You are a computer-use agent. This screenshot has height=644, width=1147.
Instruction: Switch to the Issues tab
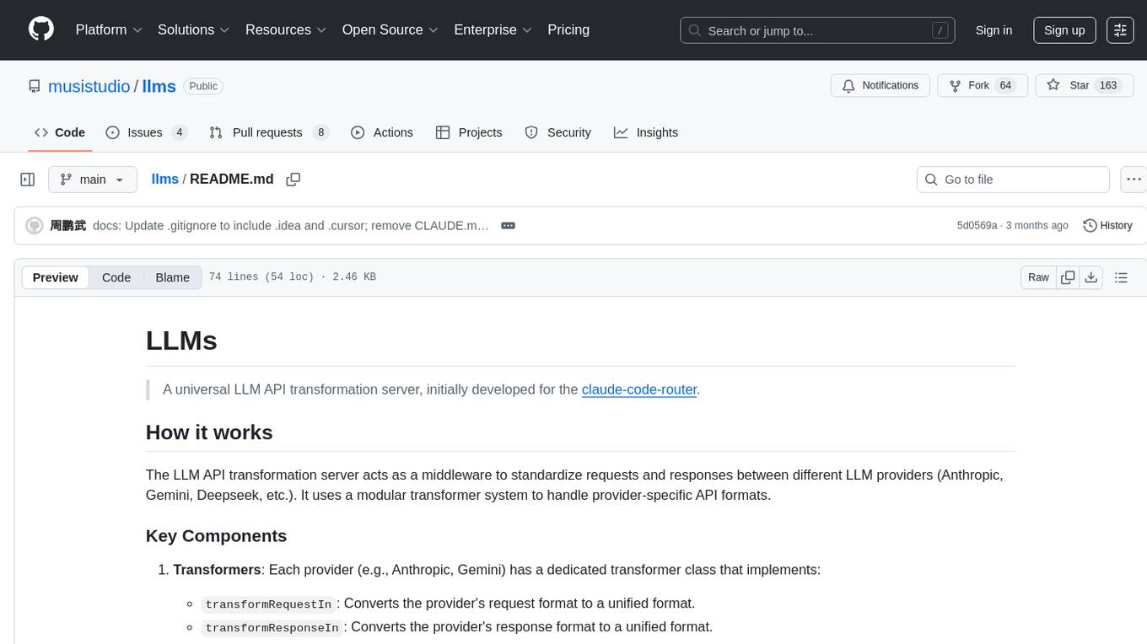(x=146, y=132)
